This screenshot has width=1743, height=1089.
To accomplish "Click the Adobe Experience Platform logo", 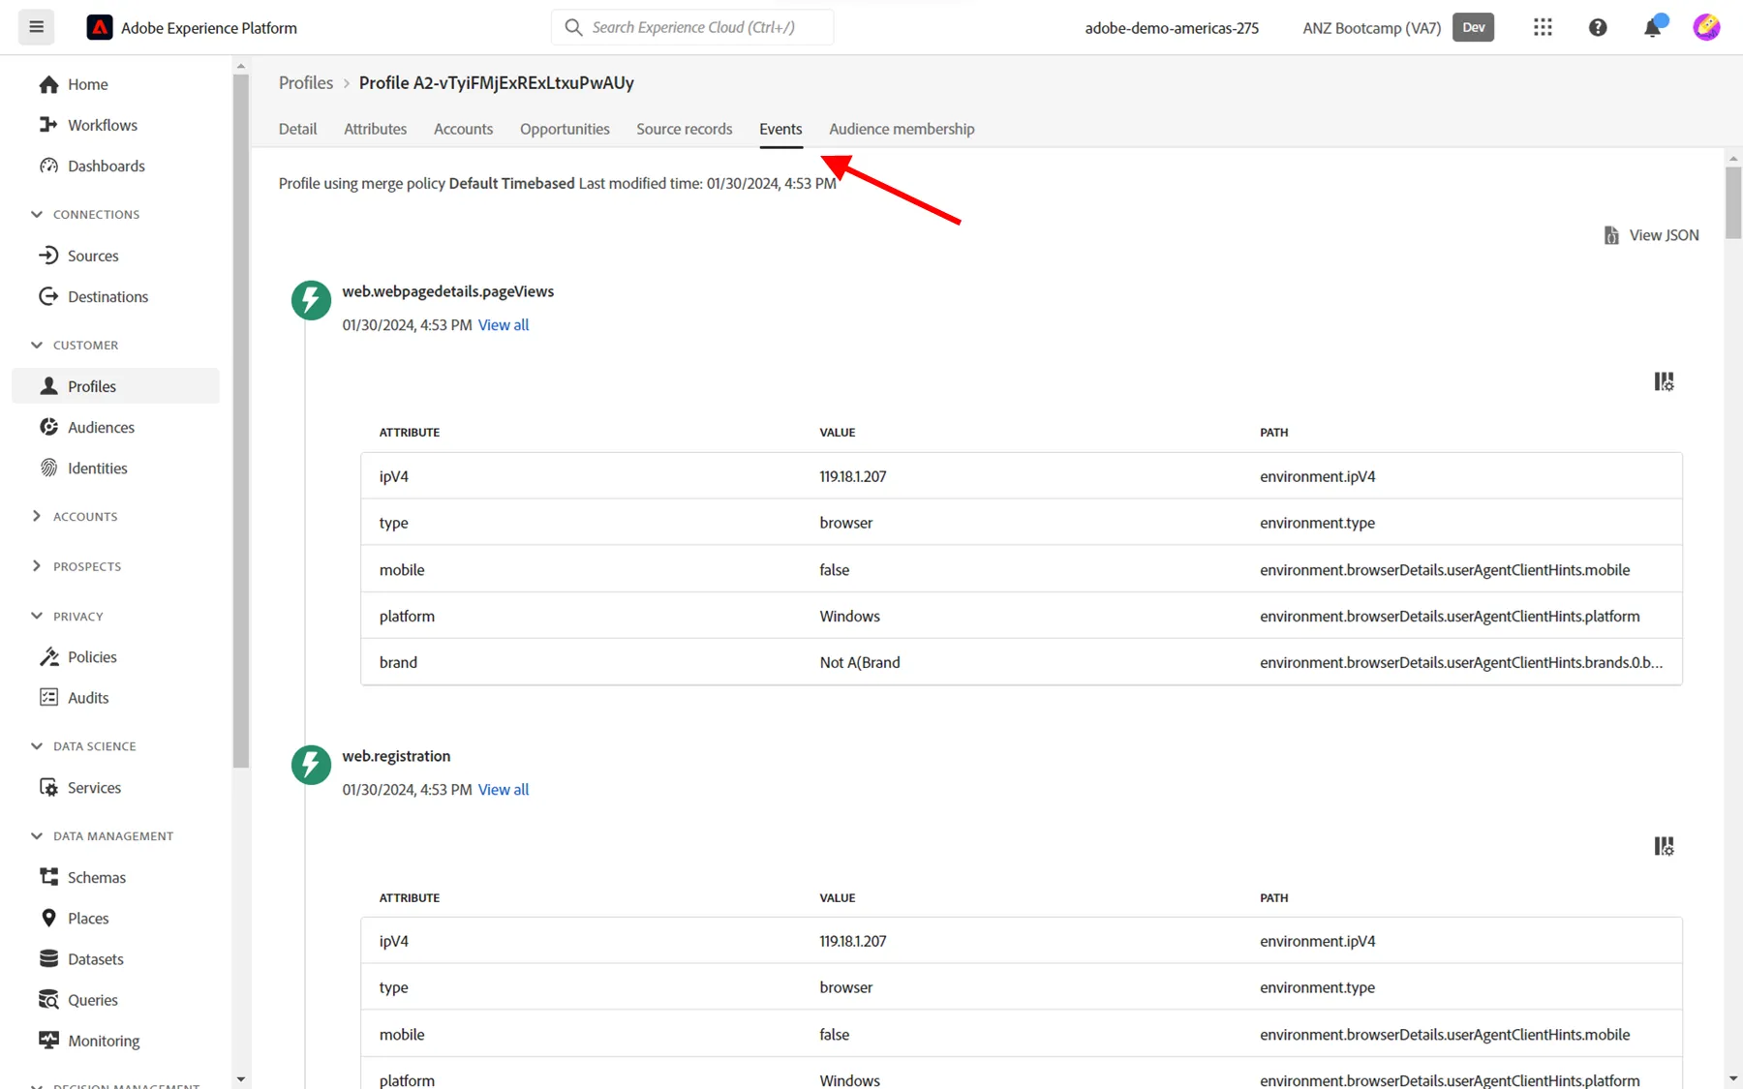I will [100, 28].
